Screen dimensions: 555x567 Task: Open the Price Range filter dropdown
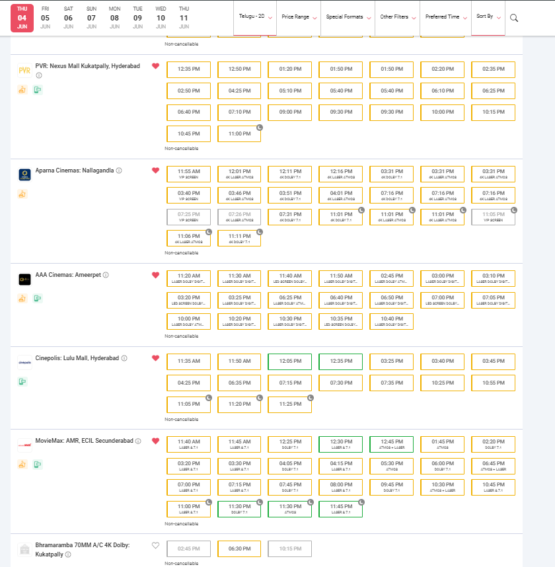pyautogui.click(x=299, y=17)
